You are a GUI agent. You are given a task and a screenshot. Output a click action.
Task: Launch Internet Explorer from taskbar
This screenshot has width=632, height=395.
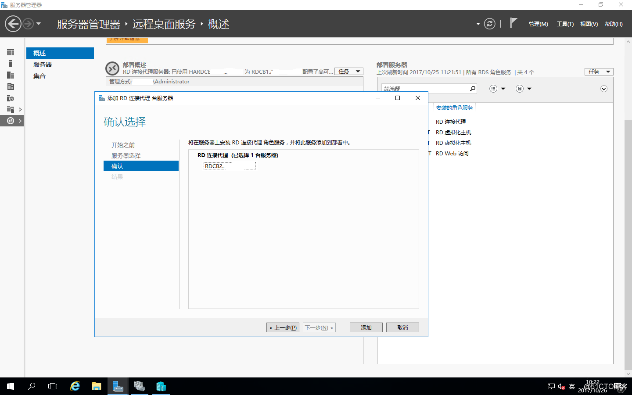75,386
